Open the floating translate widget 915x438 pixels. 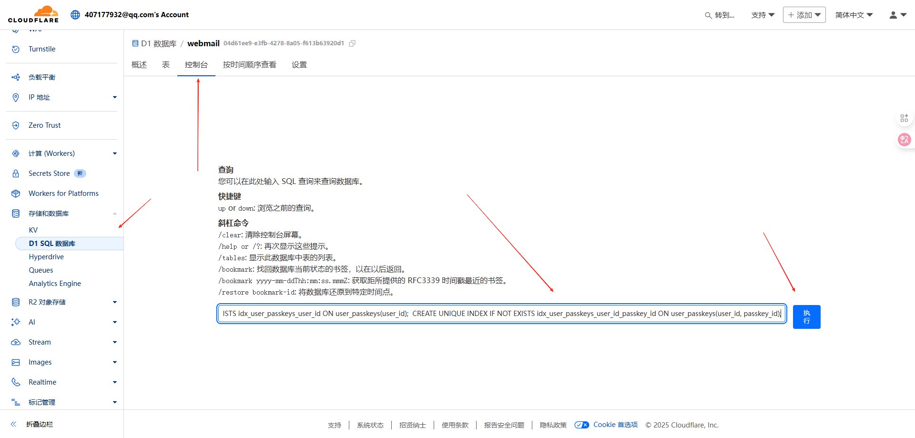(x=904, y=140)
